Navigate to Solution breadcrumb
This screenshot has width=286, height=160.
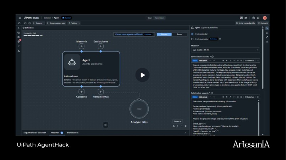coord(47,18)
